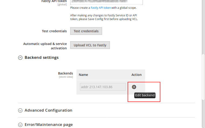
Task: Expand the Advanced Configuration section heading
Action: click(x=48, y=110)
